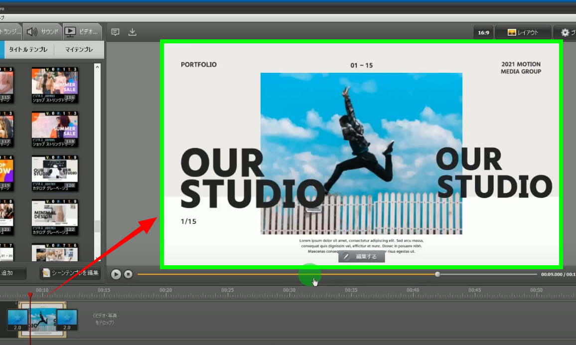Click the comment bubble icon above preview
The image size is (576, 345).
point(116,32)
